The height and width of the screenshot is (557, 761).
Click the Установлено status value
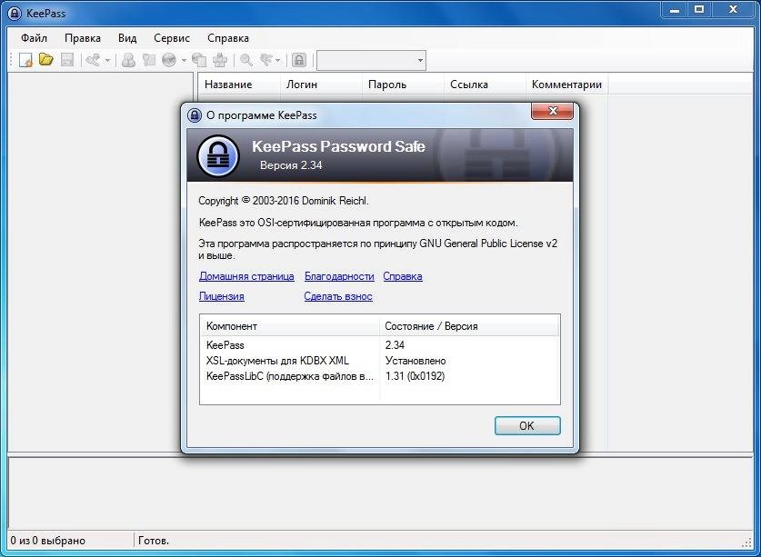[416, 361]
